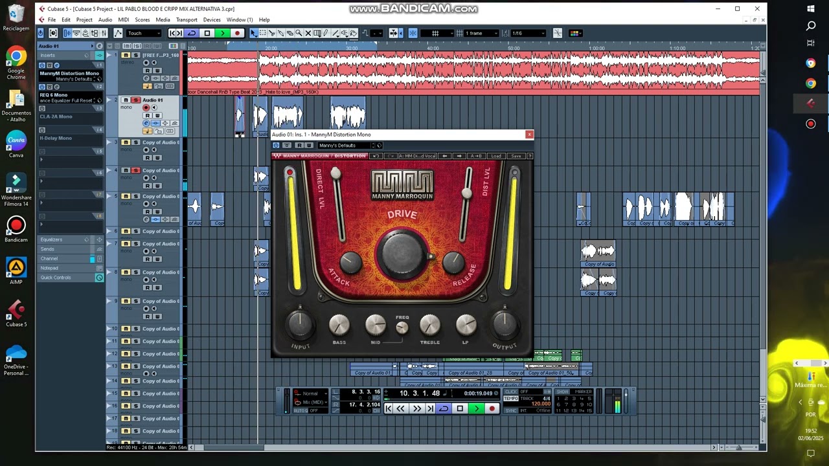Open AIMP desktop icon

16,272
